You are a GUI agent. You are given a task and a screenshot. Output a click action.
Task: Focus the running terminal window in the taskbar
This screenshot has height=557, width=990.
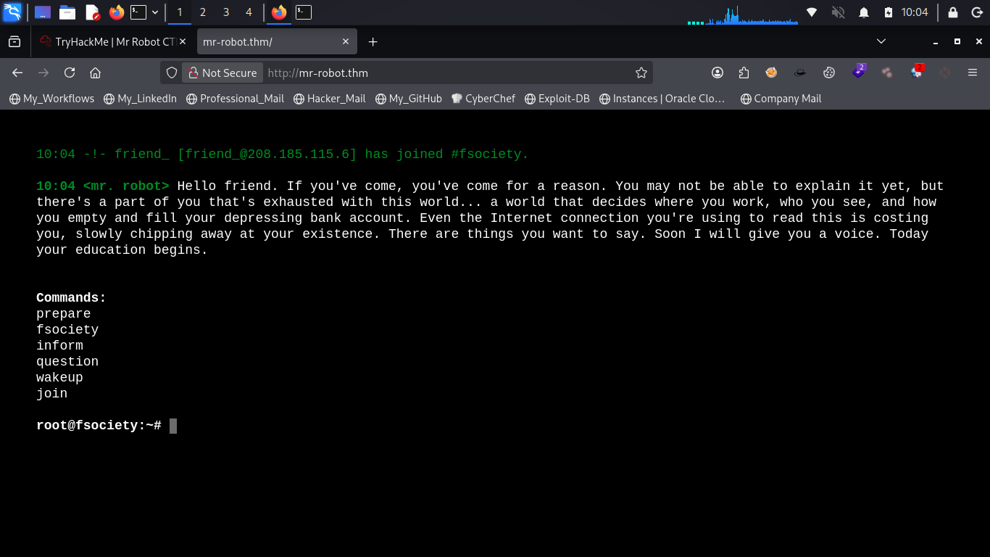point(304,12)
